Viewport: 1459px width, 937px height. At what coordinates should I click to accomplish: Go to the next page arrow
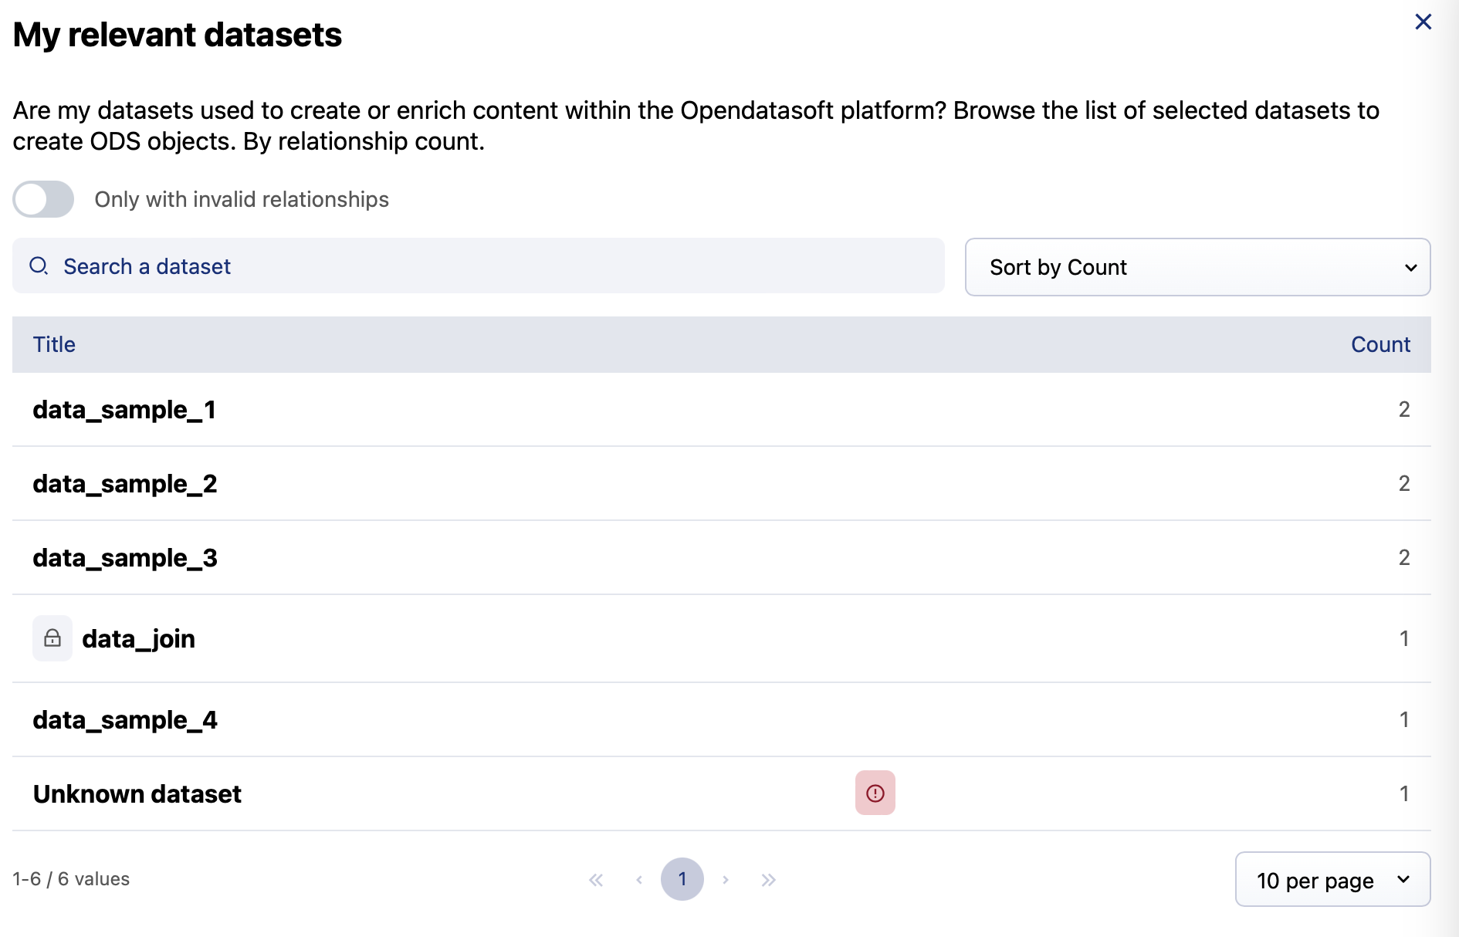click(x=726, y=880)
